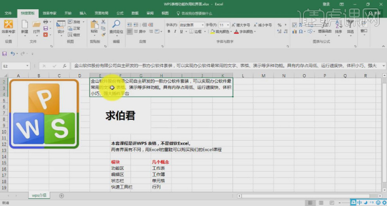Click the 登录 sign-in link

pos(326,4)
